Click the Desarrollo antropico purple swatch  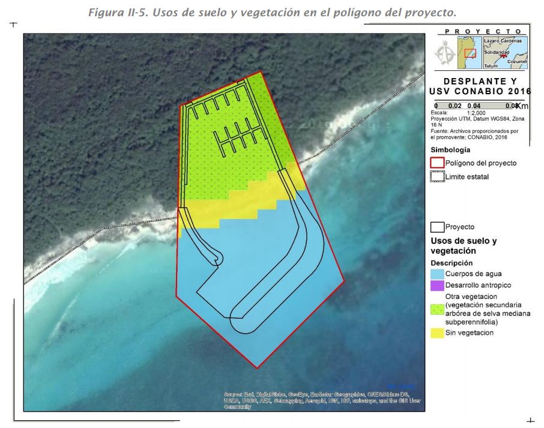(x=437, y=285)
